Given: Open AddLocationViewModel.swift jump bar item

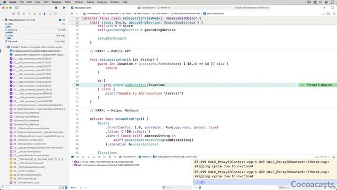Looking at the screenshot, I should (185, 14).
